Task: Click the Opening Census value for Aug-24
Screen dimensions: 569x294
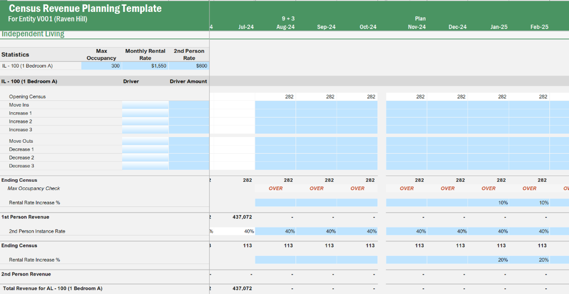Action: point(275,97)
